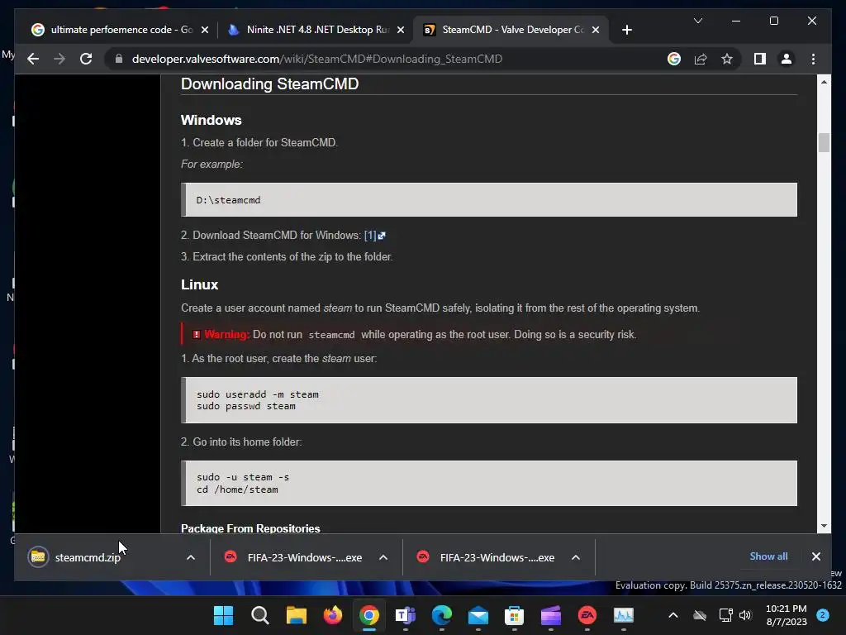Click the page scrollbar thumb
Viewport: 846px width, 635px height.
[x=824, y=143]
